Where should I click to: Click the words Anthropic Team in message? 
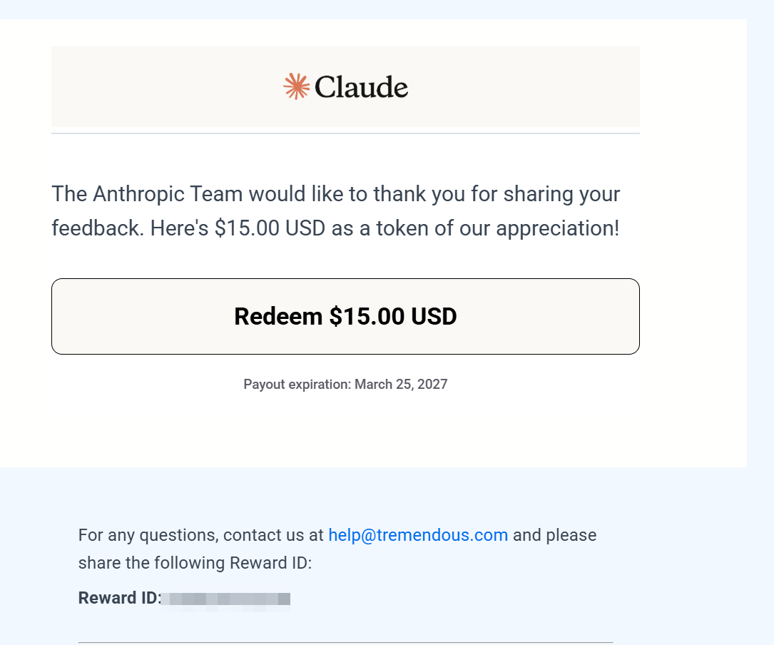click(x=168, y=194)
